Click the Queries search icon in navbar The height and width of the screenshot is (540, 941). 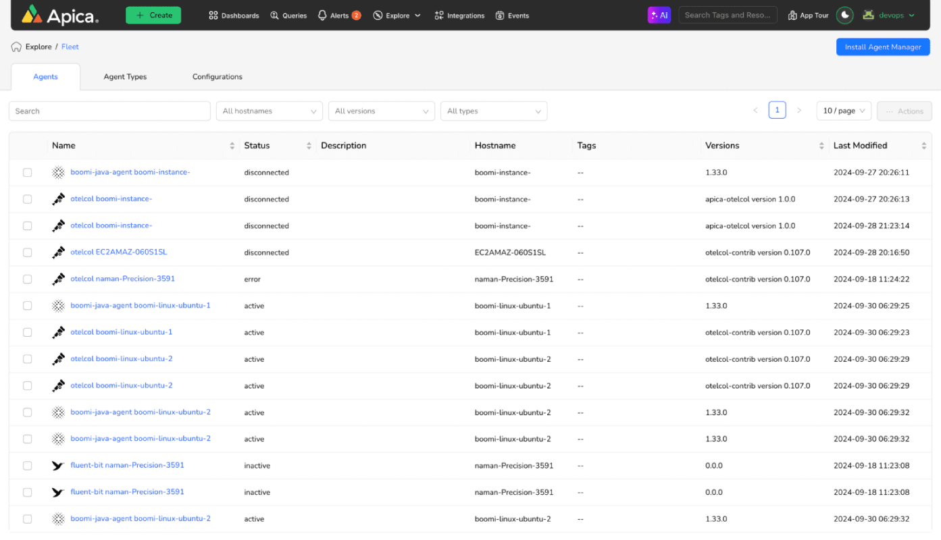274,15
